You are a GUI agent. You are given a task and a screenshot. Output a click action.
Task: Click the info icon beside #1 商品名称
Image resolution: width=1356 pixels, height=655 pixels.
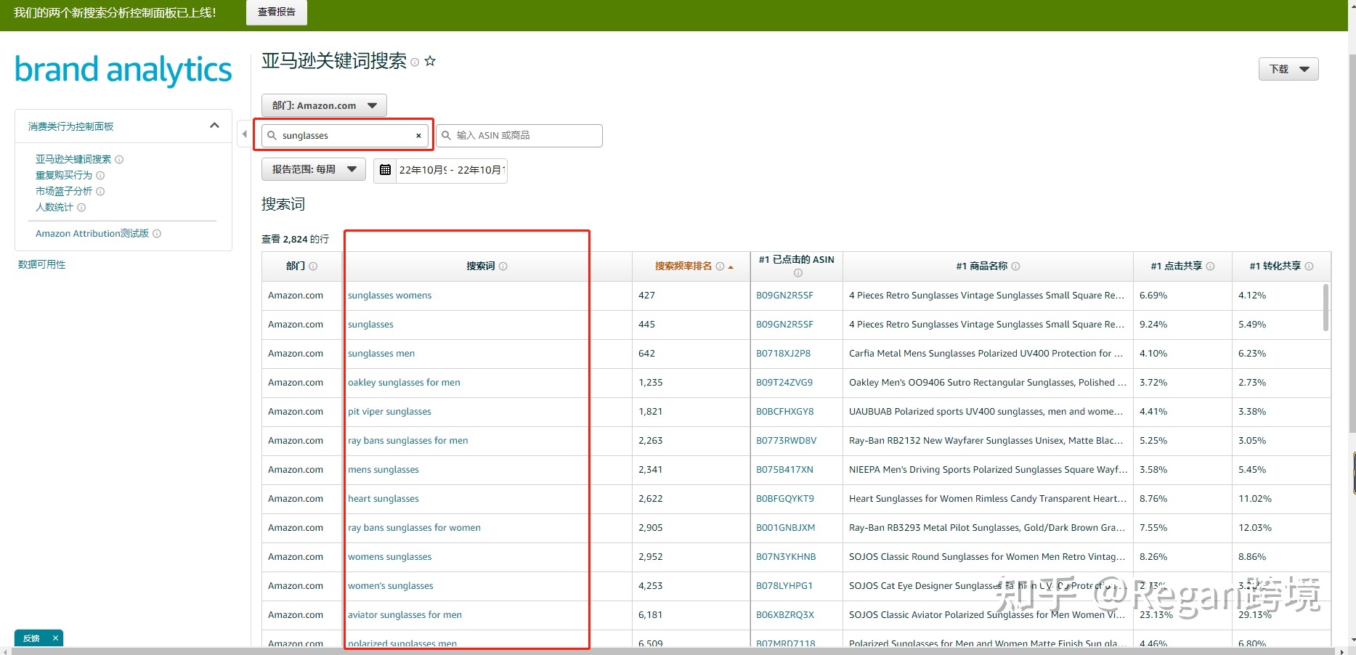(x=1015, y=267)
